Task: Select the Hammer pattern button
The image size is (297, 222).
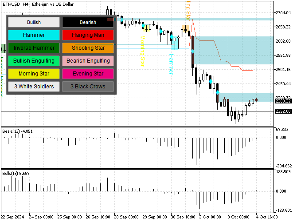Action: point(34,35)
